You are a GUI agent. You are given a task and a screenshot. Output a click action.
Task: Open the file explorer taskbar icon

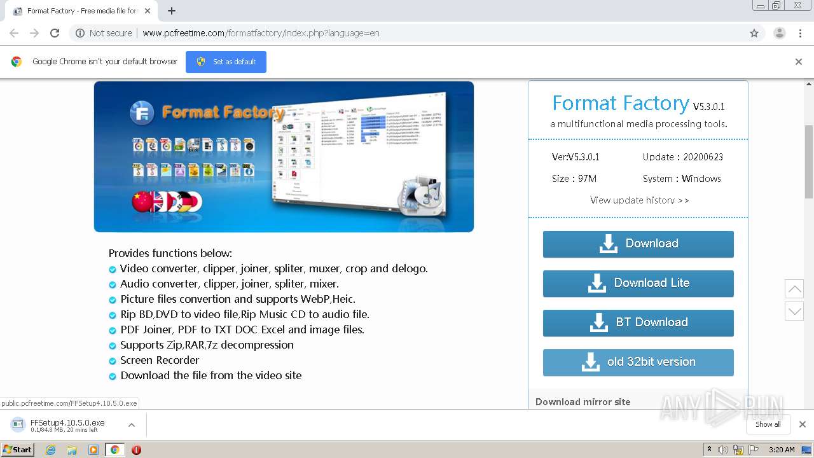tap(72, 450)
